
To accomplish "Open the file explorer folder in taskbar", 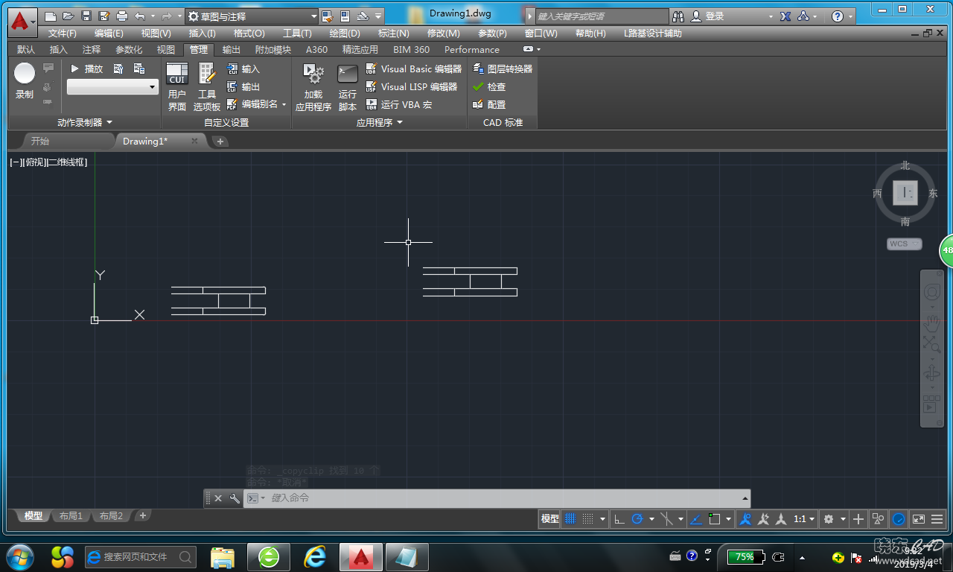I will 223,556.
